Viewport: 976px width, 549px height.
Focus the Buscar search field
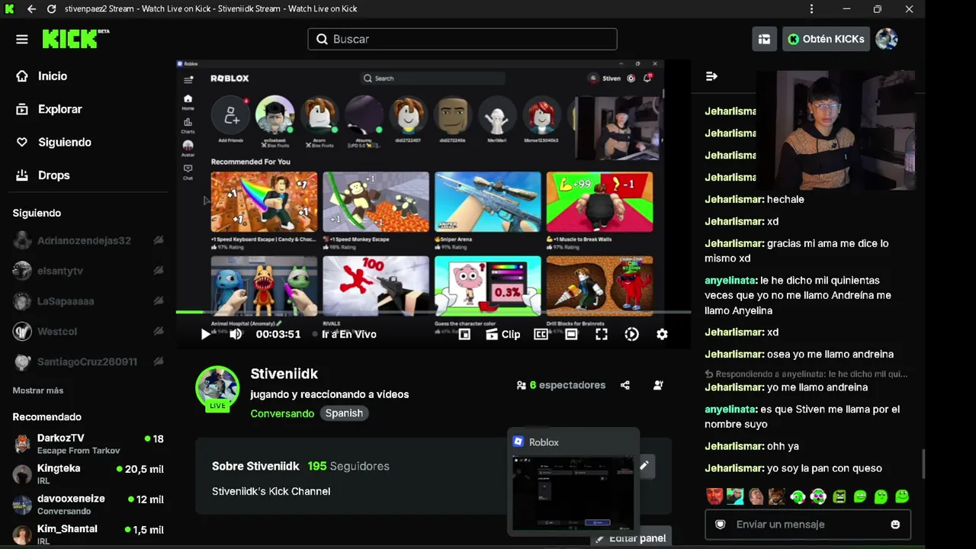pos(462,39)
